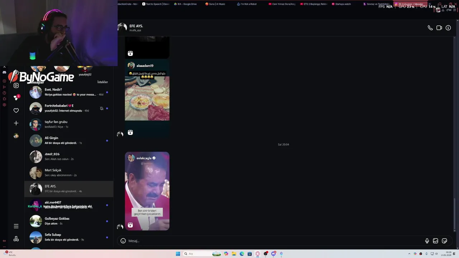Open Evet, Nedir? conversation
Image resolution: width=459 pixels, height=258 pixels.
pos(69,92)
